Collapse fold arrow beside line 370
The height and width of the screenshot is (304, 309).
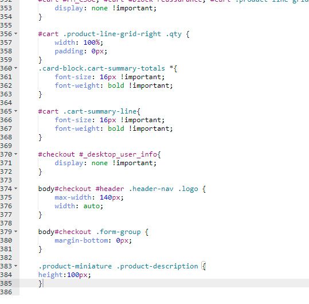(x=16, y=154)
